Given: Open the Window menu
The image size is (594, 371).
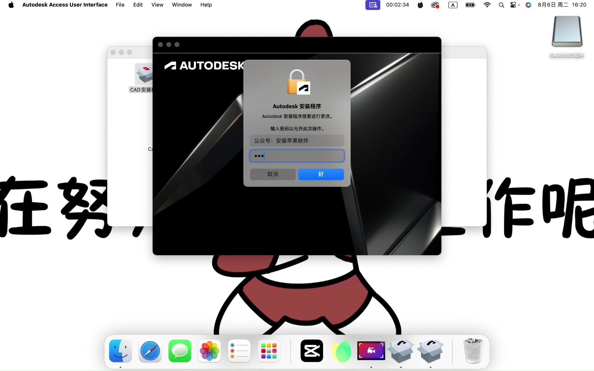Looking at the screenshot, I should pyautogui.click(x=182, y=5).
